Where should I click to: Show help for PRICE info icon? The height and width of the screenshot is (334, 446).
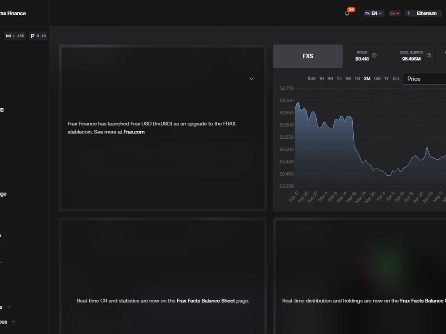coord(374,55)
